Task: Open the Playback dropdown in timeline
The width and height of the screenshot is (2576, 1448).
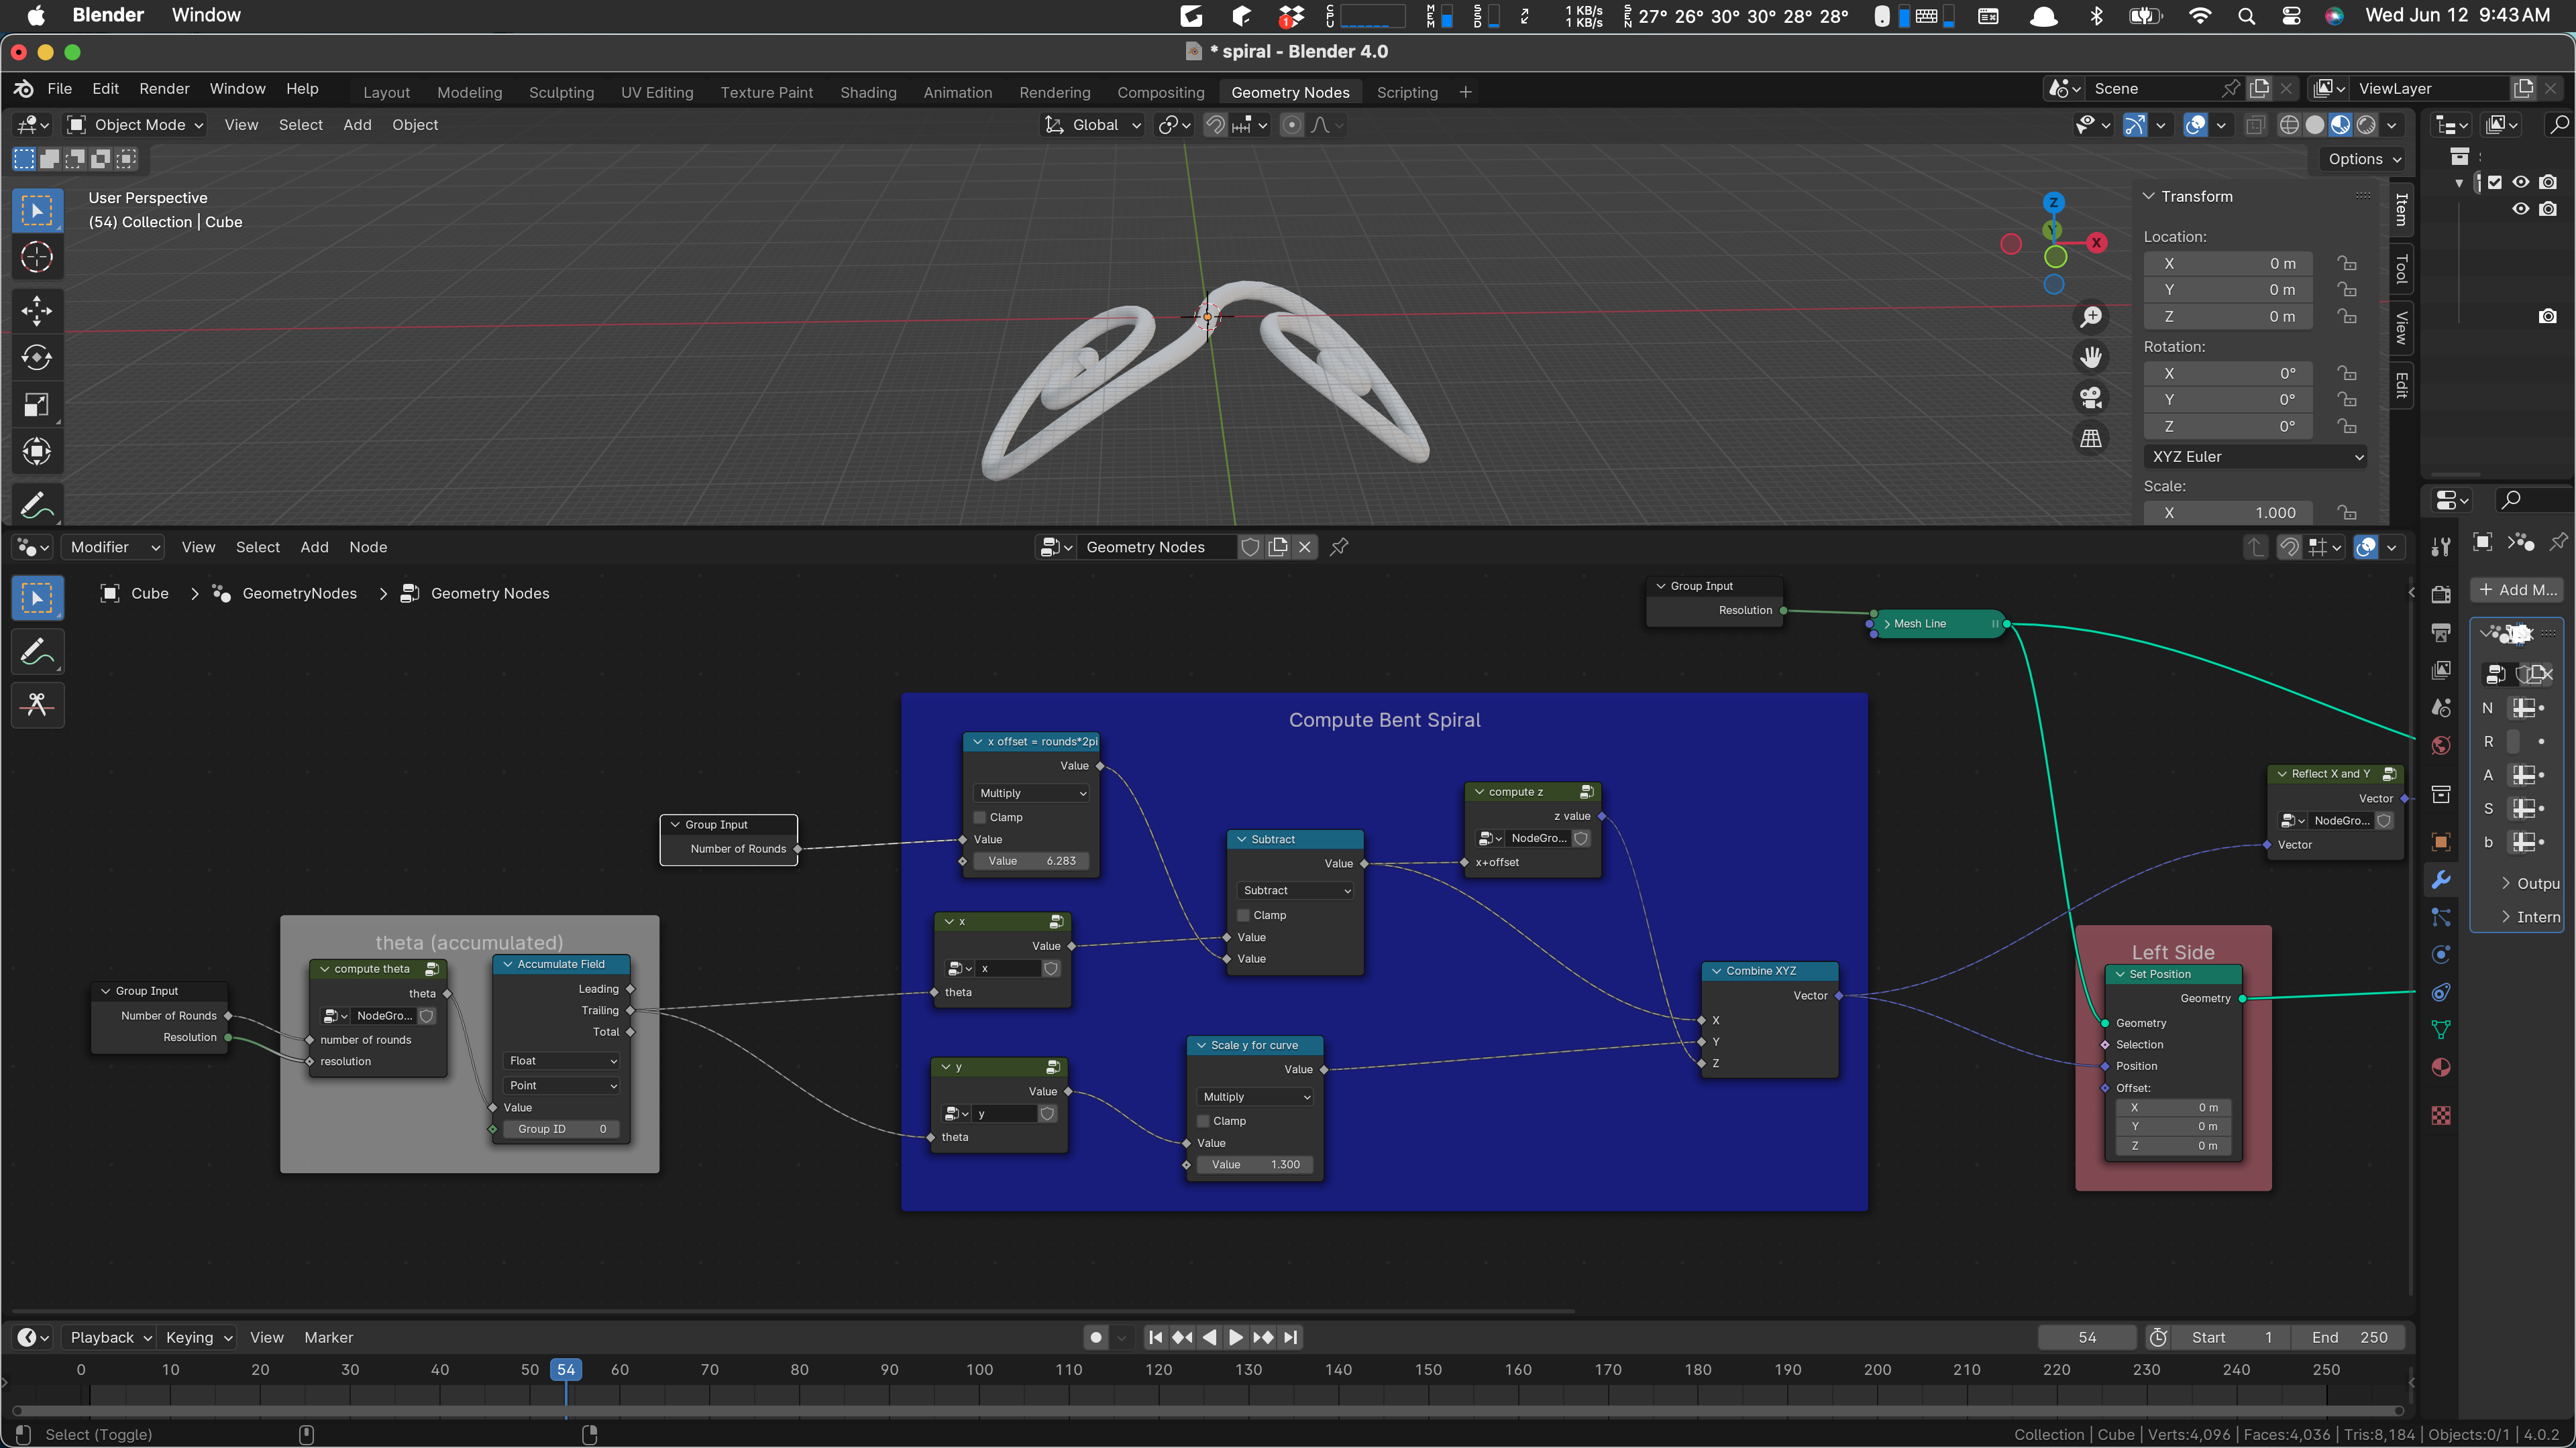Action: pyautogui.click(x=110, y=1337)
